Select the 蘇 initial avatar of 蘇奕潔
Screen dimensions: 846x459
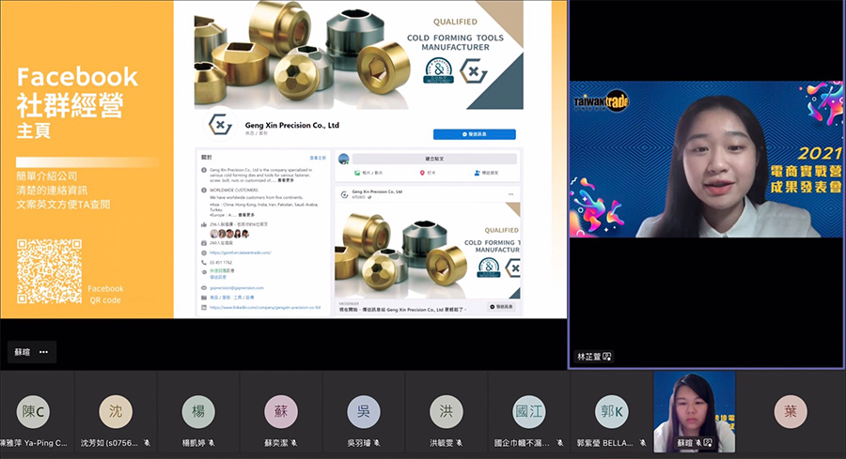280,412
